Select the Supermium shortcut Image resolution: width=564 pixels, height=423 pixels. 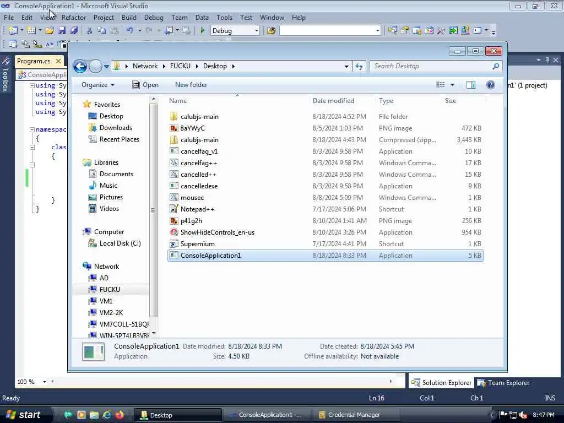pos(326,244)
